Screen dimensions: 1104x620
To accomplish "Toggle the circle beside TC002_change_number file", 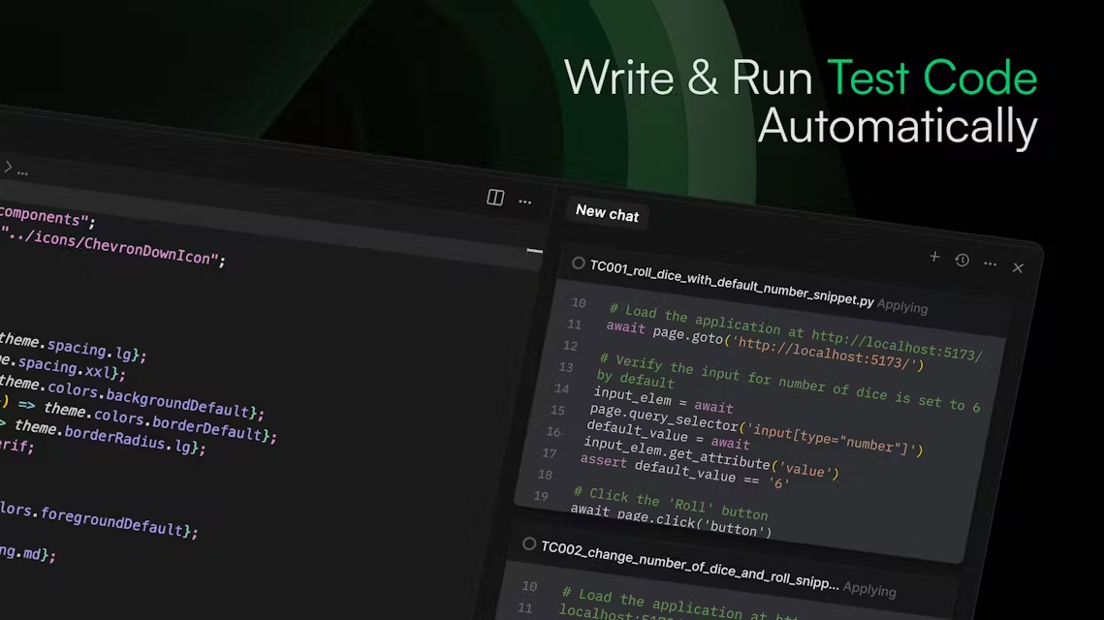I will click(529, 544).
